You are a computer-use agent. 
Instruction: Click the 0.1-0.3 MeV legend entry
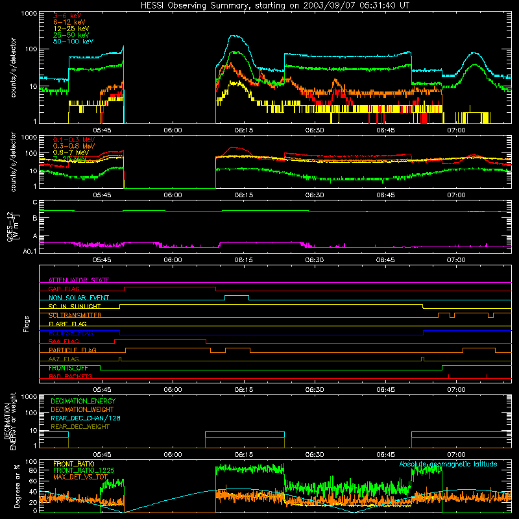click(74, 139)
